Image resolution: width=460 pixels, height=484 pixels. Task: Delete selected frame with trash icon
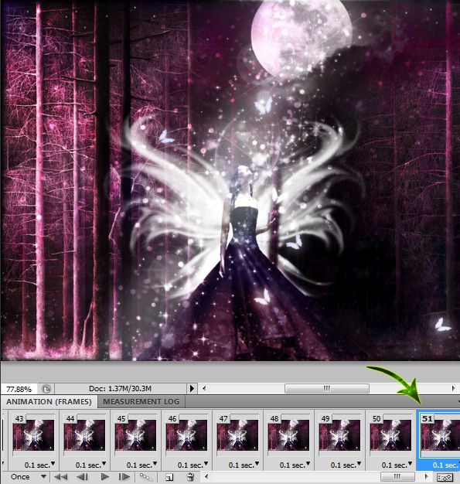(190, 477)
